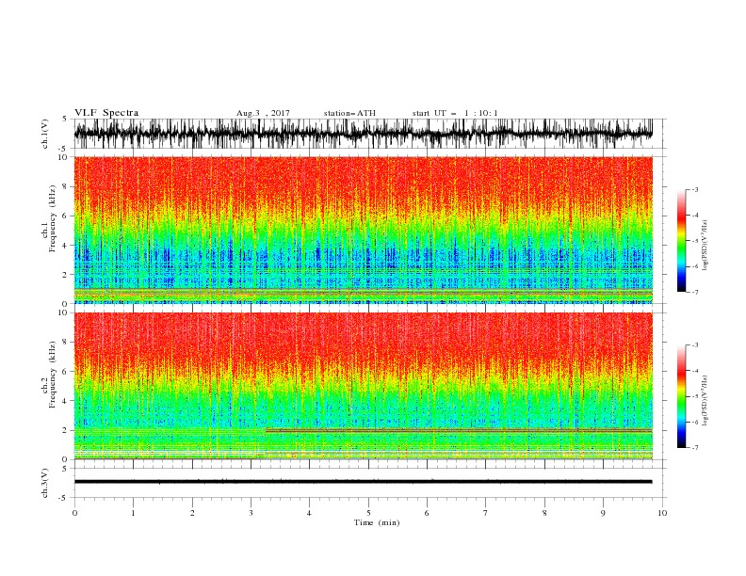
Task: Click the ch.1(V) waveform trace panel
Action: [x=364, y=134]
